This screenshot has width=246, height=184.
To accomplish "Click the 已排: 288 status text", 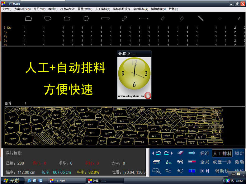I will point(15,163).
